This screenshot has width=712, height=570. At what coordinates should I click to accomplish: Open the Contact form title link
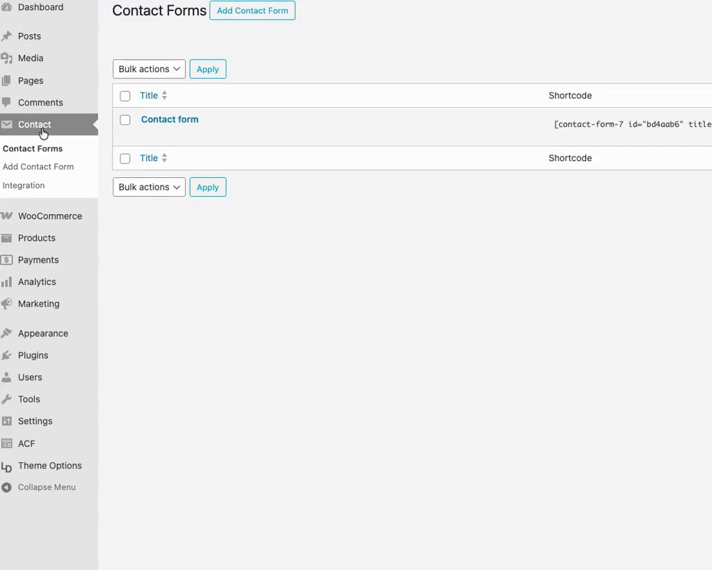coord(170,120)
